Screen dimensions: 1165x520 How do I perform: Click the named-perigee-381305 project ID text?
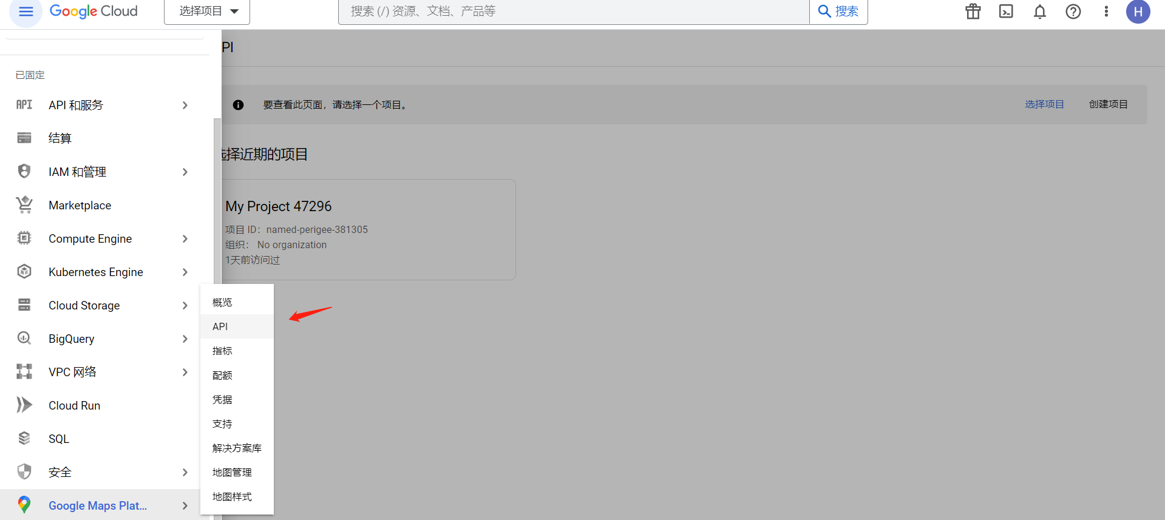click(317, 229)
